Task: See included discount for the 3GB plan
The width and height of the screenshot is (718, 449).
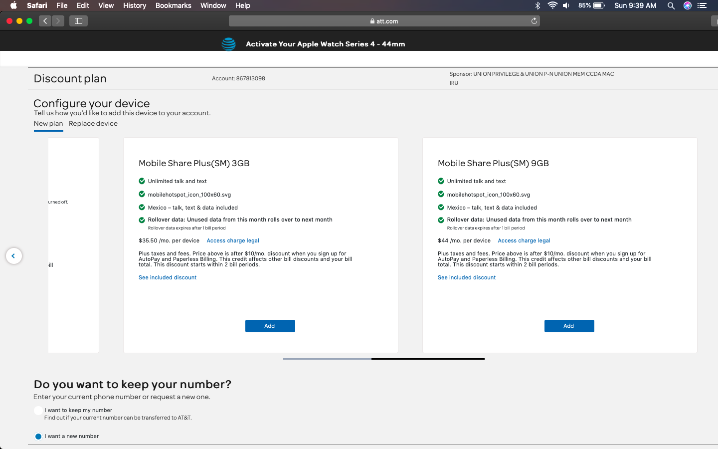Action: click(168, 277)
